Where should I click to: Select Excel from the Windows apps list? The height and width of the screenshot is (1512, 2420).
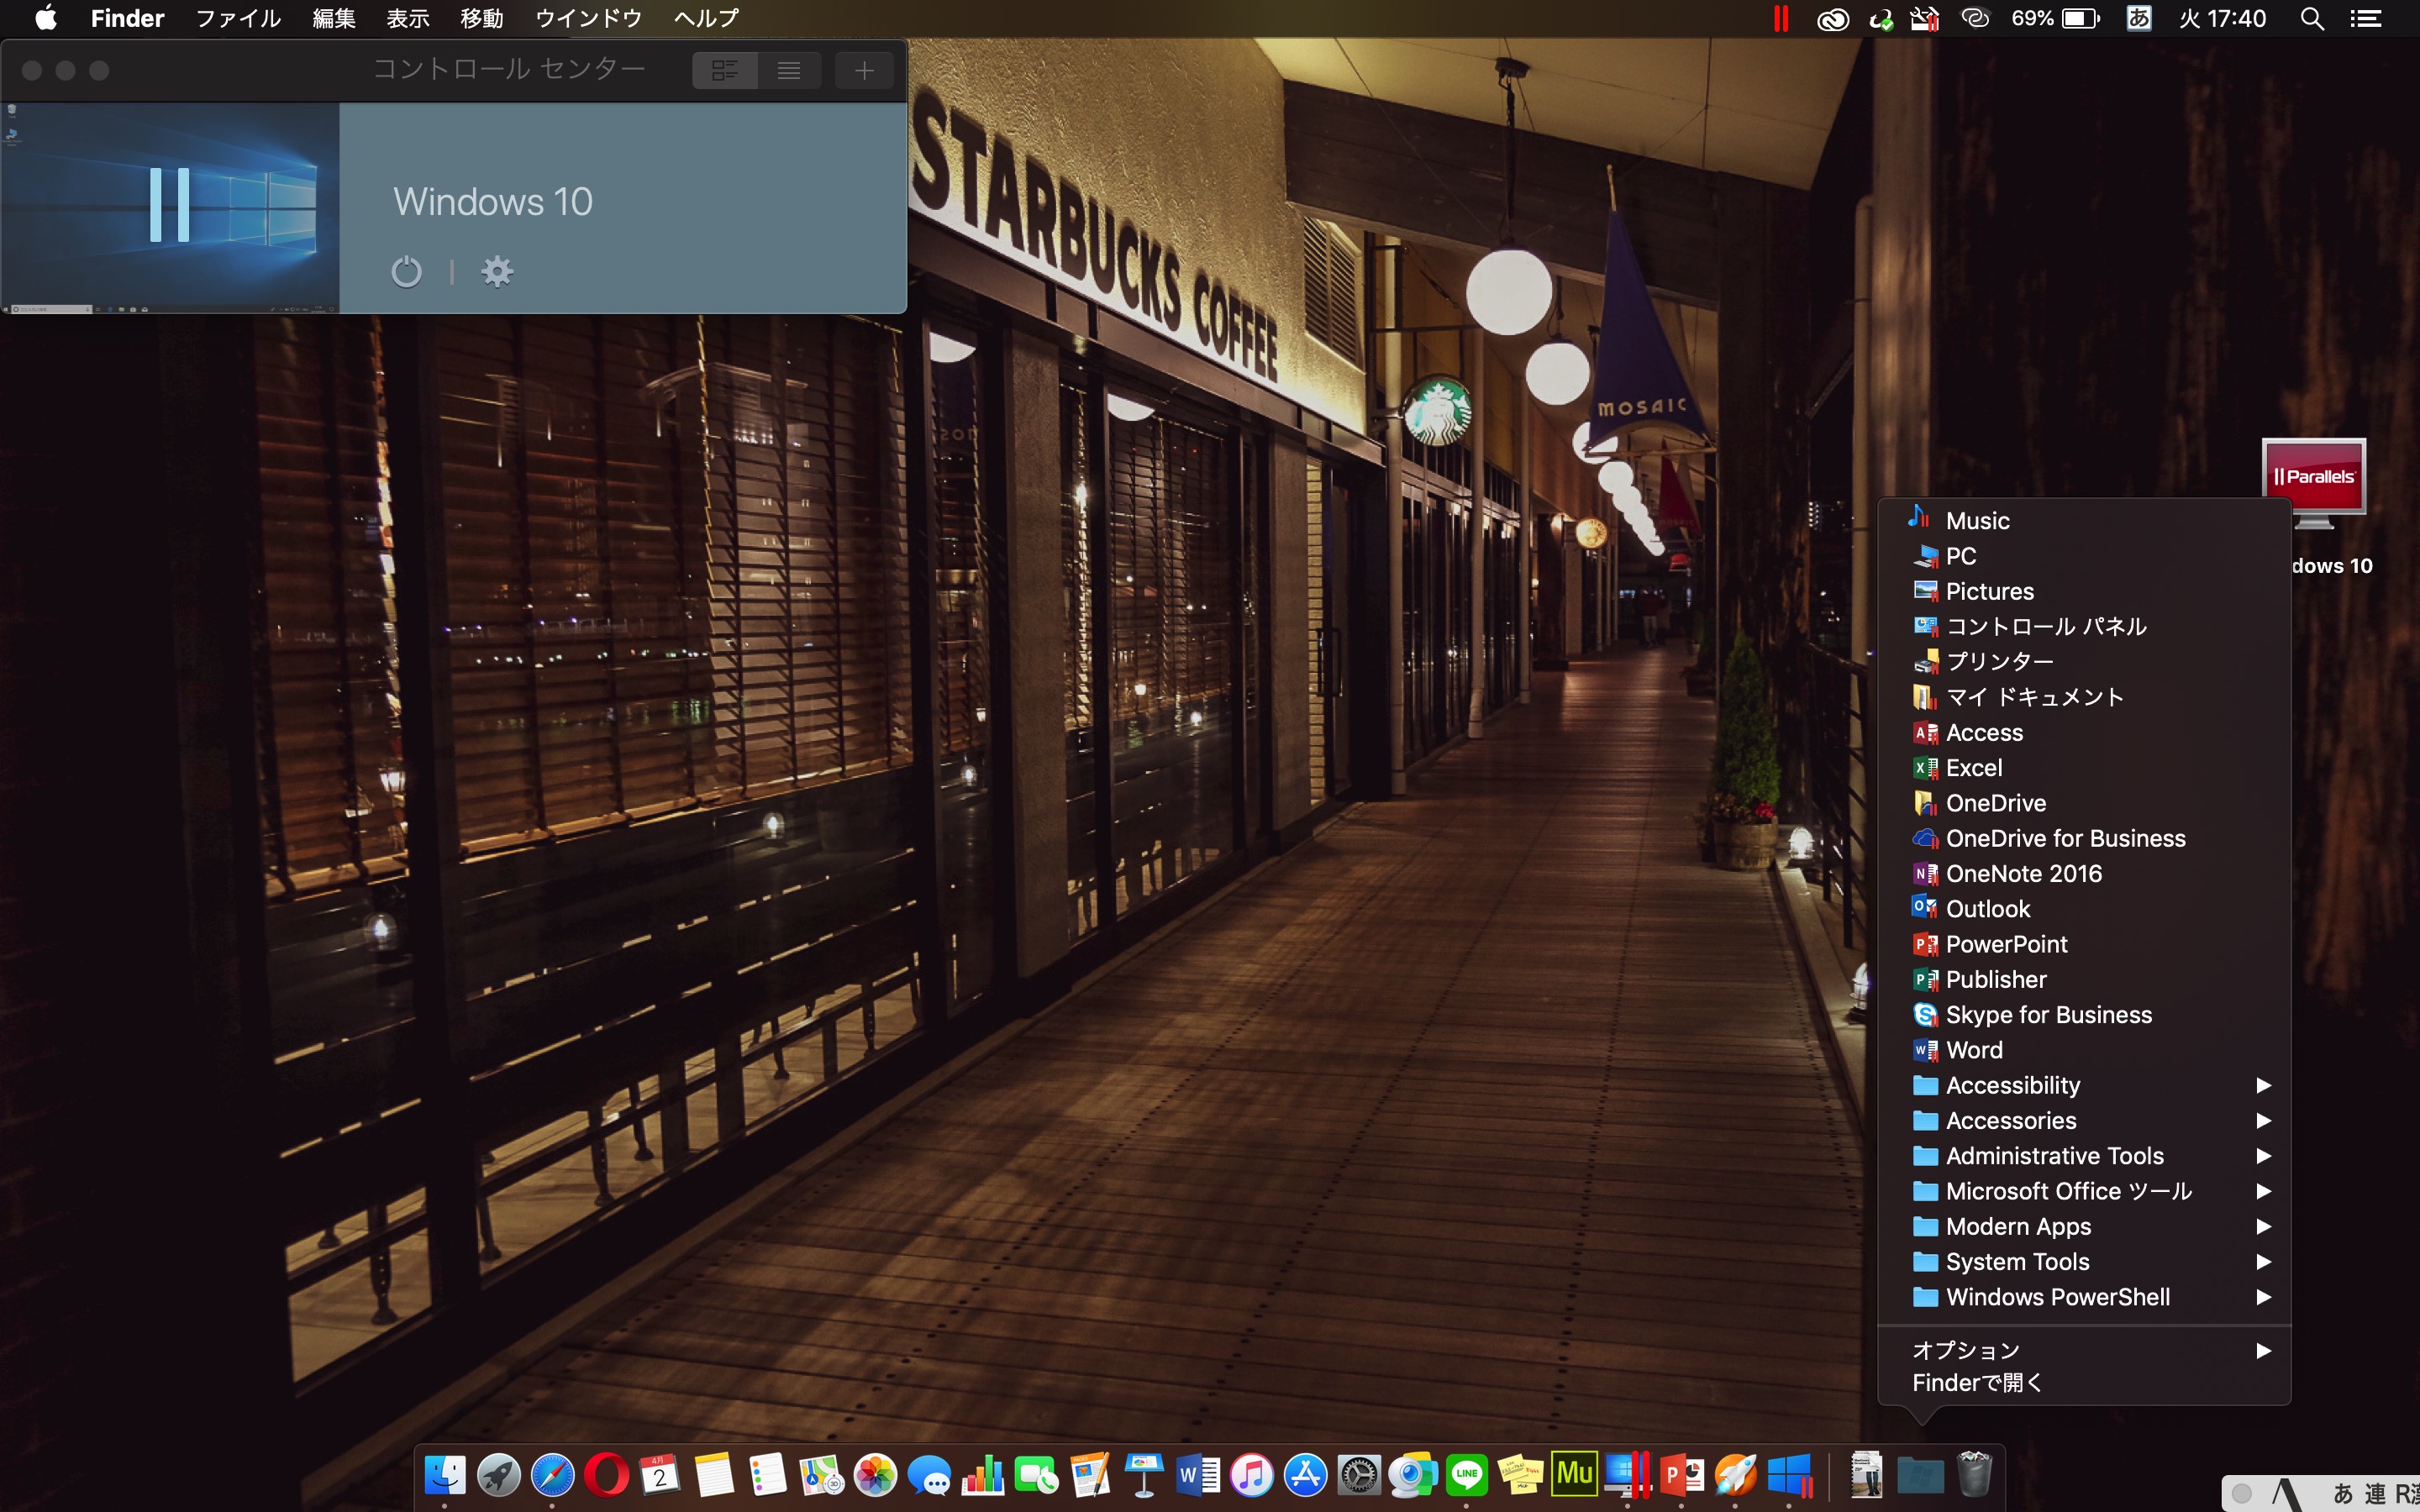click(x=1973, y=768)
